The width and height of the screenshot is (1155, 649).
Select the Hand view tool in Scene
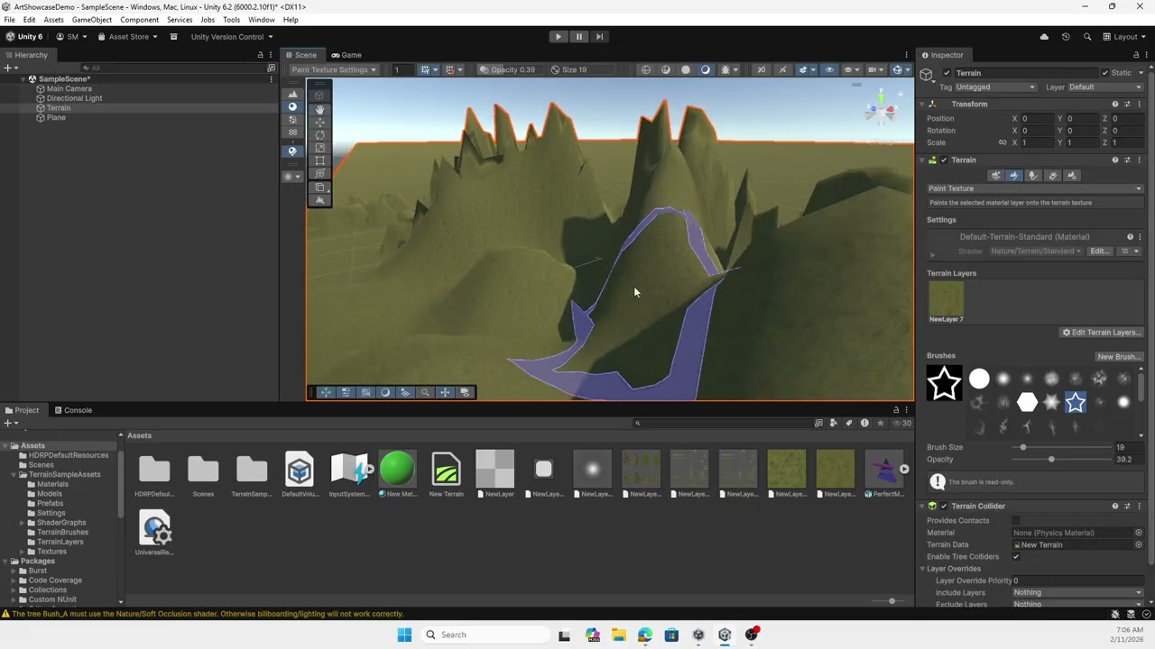[319, 109]
